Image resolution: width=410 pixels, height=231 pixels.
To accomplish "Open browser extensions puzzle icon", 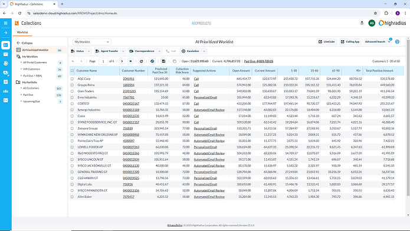I will pyautogui.click(x=386, y=13).
